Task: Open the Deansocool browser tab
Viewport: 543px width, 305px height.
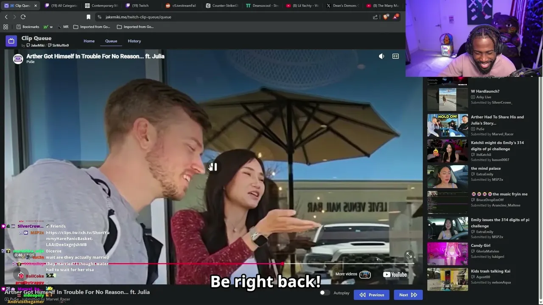Action: [x=262, y=6]
